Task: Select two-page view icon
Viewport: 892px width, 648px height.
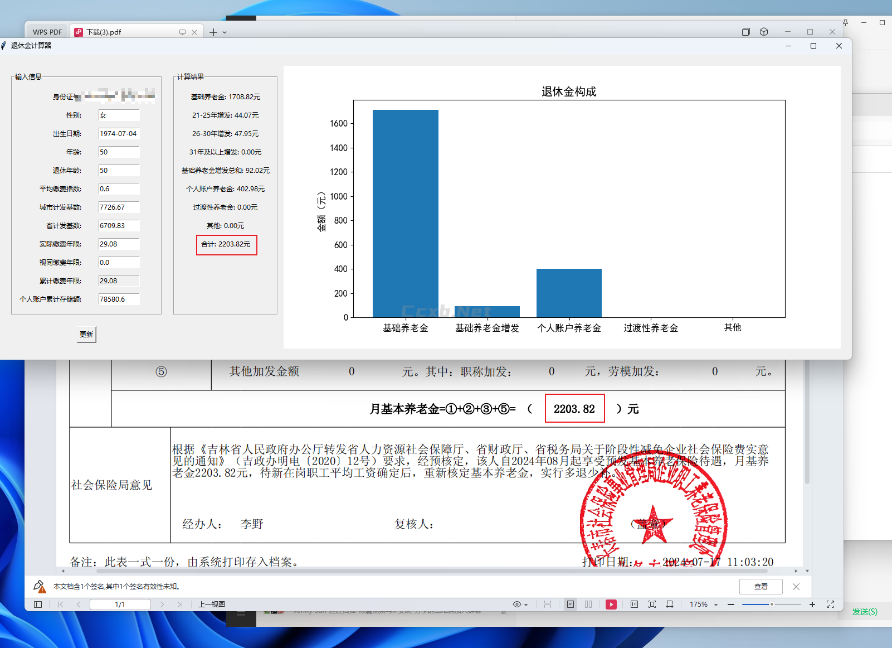Action: tap(588, 605)
